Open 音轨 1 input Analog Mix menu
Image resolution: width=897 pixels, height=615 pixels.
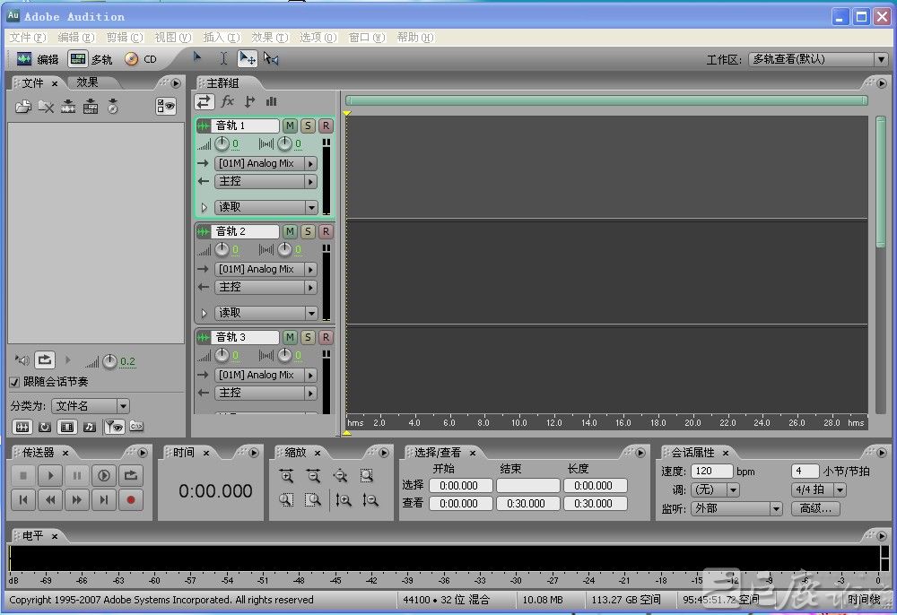(x=266, y=163)
